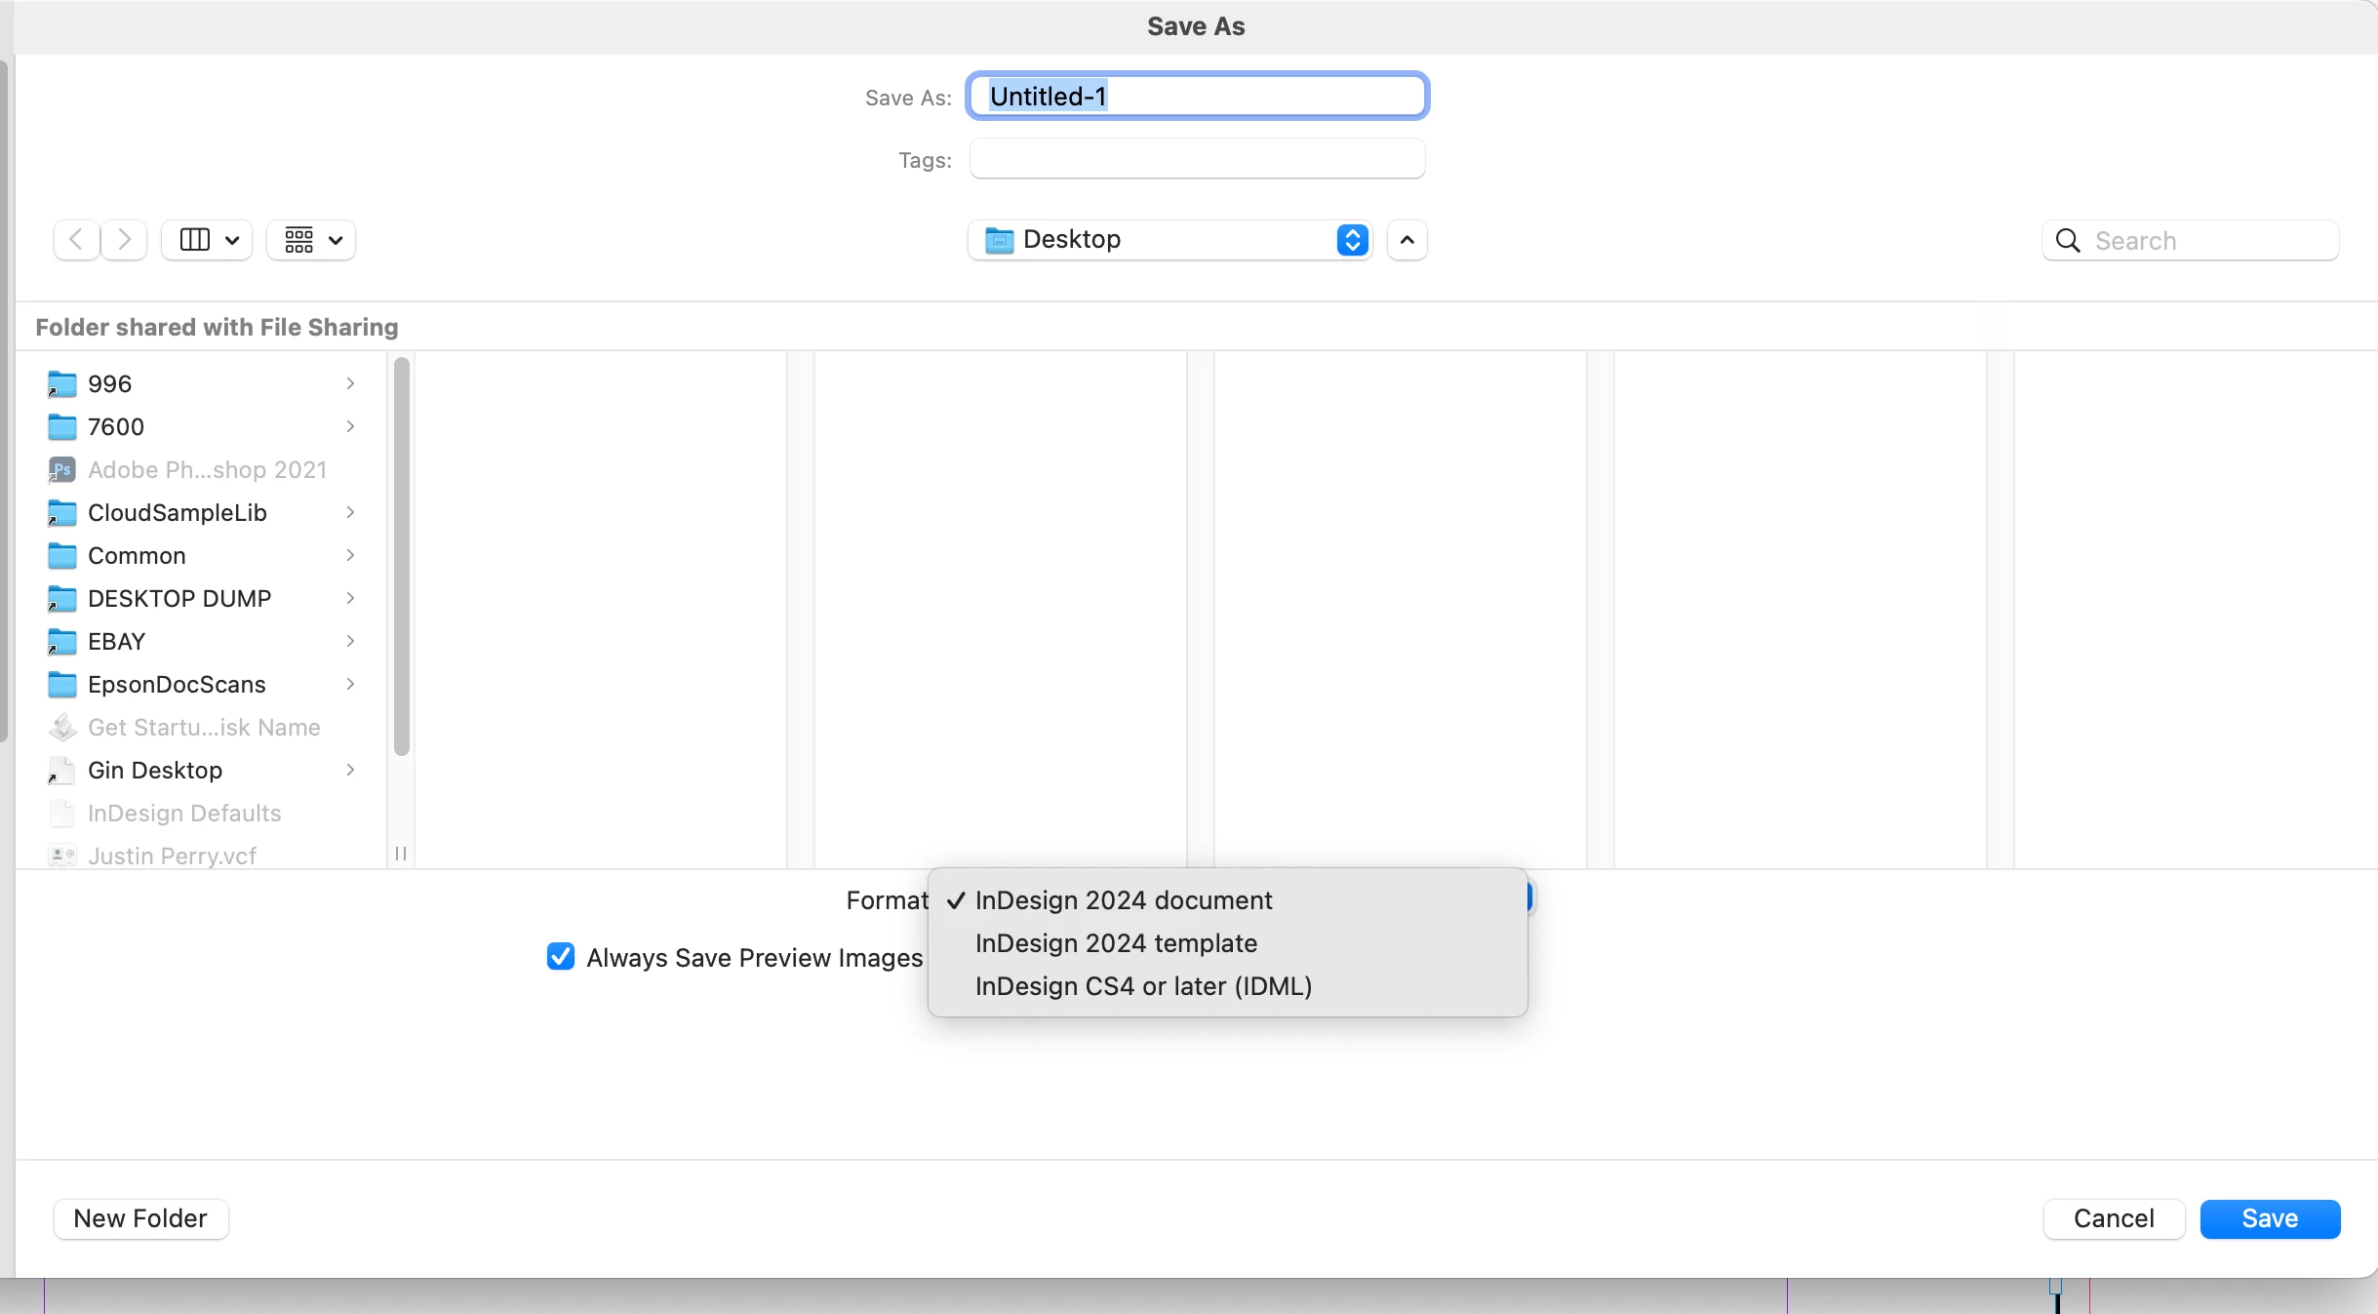Choose InDesign 2024 template format
This screenshot has height=1314, width=2378.
[1116, 943]
